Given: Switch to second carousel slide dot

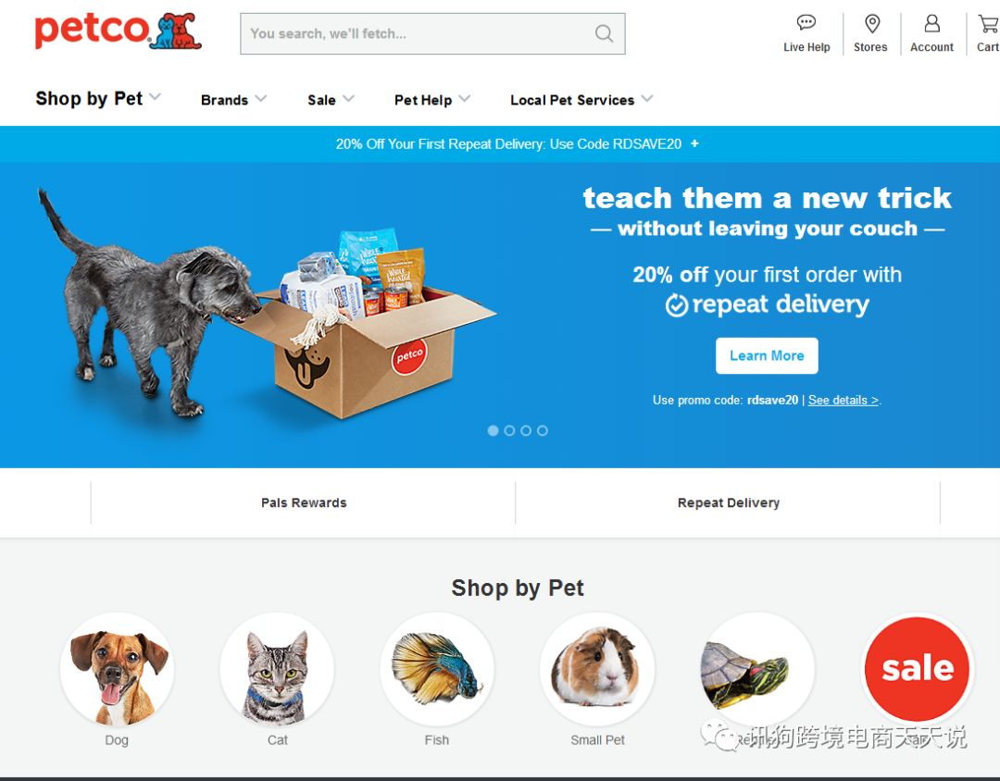Looking at the screenshot, I should tap(509, 430).
